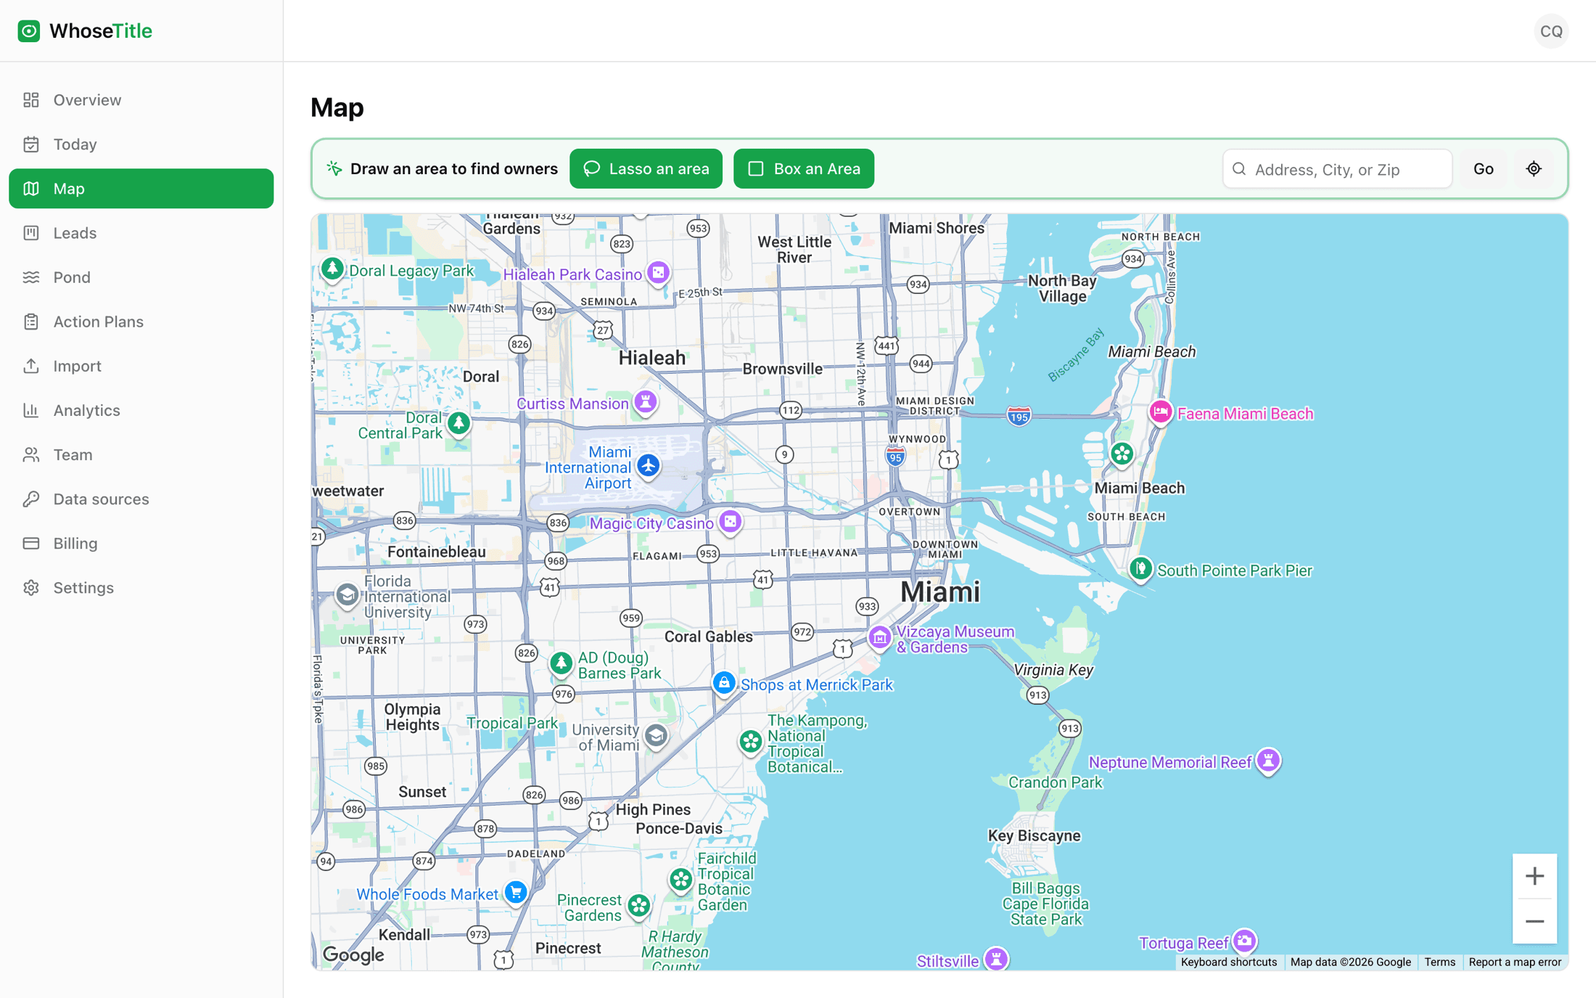Navigate to Pond

click(x=141, y=277)
